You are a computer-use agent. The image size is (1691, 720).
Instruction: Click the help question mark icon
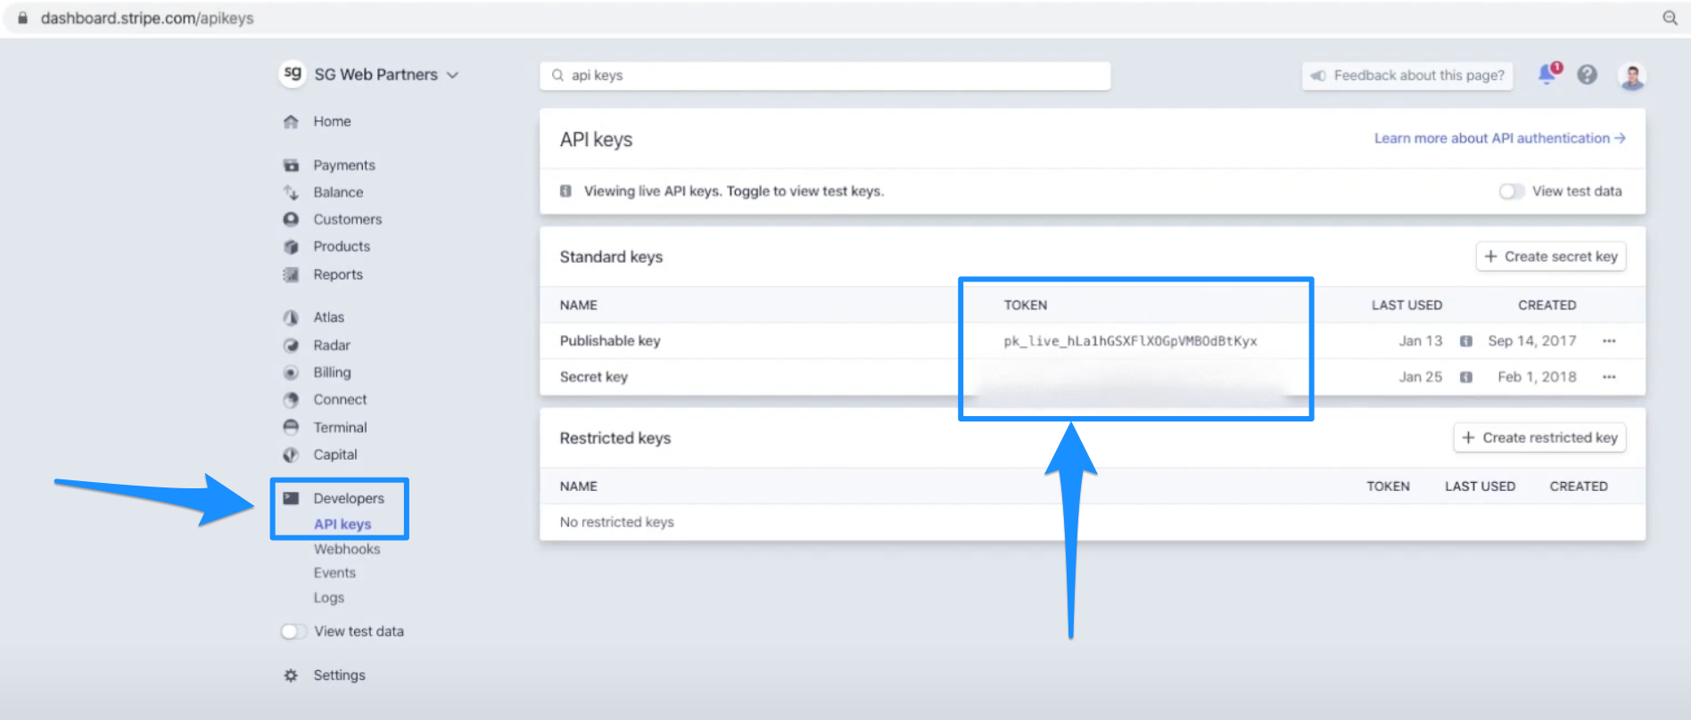tap(1587, 75)
